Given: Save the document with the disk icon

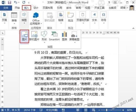Looking at the screenshot, I should pyautogui.click(x=10, y=2).
